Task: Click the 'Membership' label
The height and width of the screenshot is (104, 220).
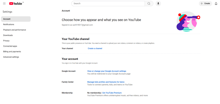Action: 67,93
